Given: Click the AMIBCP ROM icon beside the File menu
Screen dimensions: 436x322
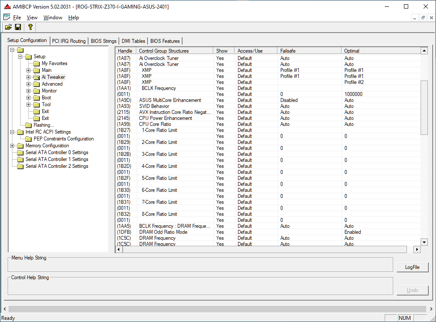Looking at the screenshot, I should 7,17.
